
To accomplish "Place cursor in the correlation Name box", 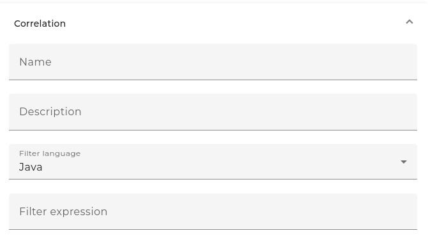I will pos(213,62).
